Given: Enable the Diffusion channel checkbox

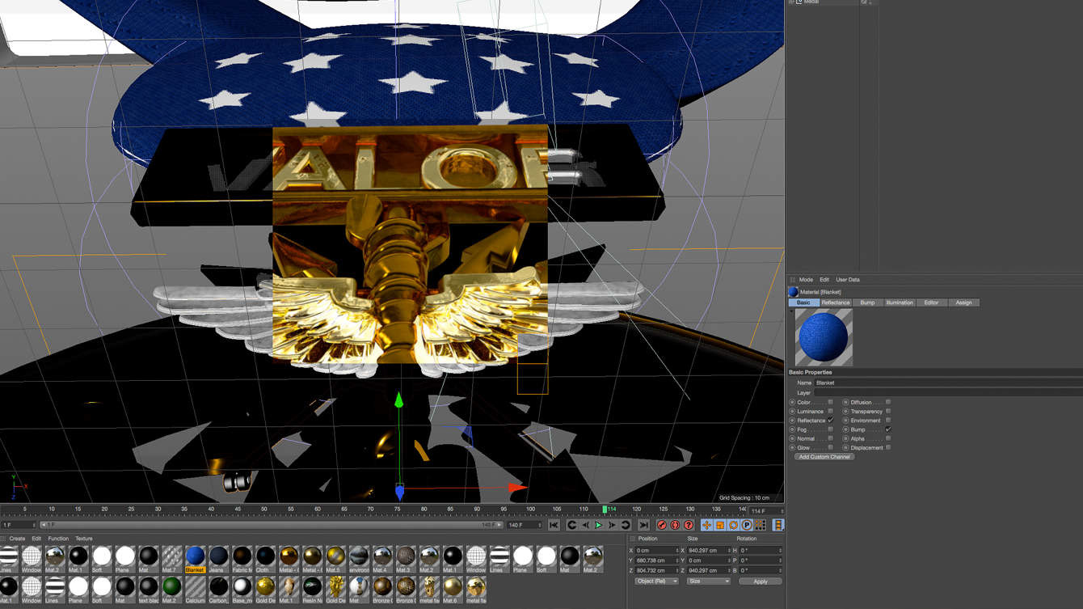Looking at the screenshot, I should coord(888,402).
